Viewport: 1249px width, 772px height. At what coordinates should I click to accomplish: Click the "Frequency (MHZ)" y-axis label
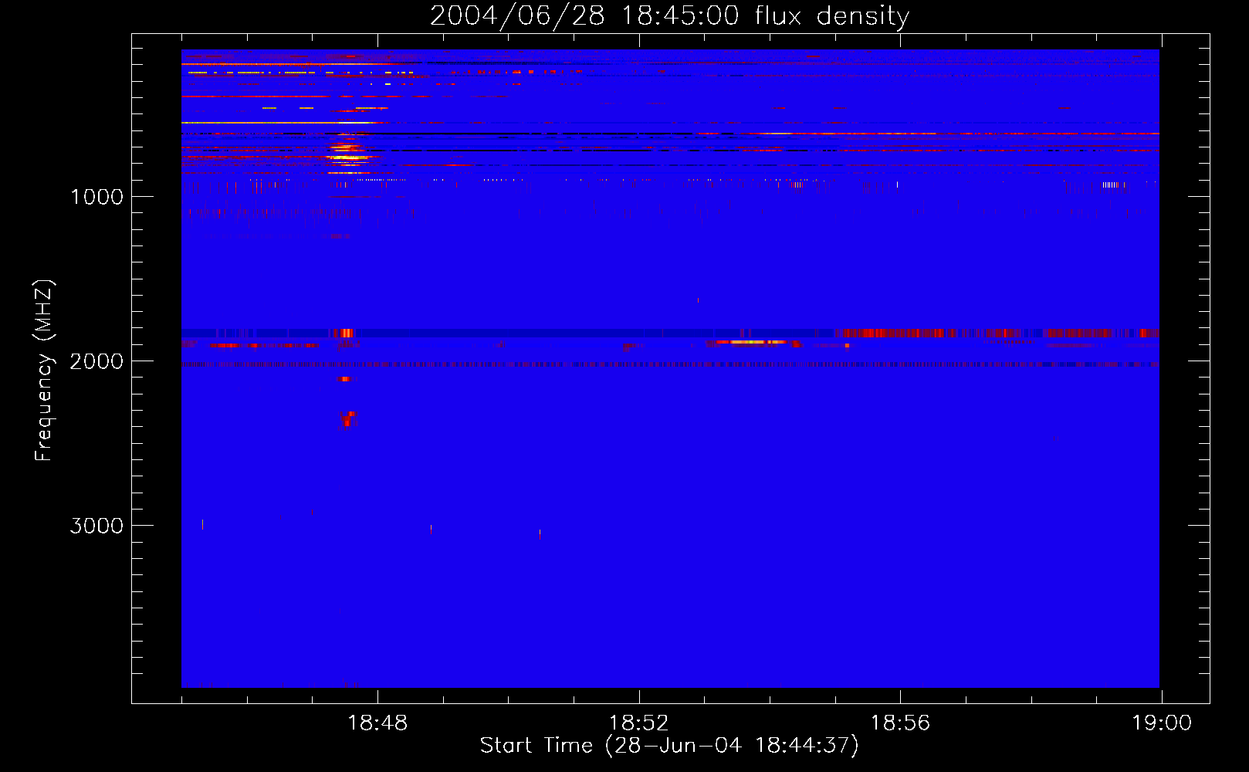pos(44,371)
